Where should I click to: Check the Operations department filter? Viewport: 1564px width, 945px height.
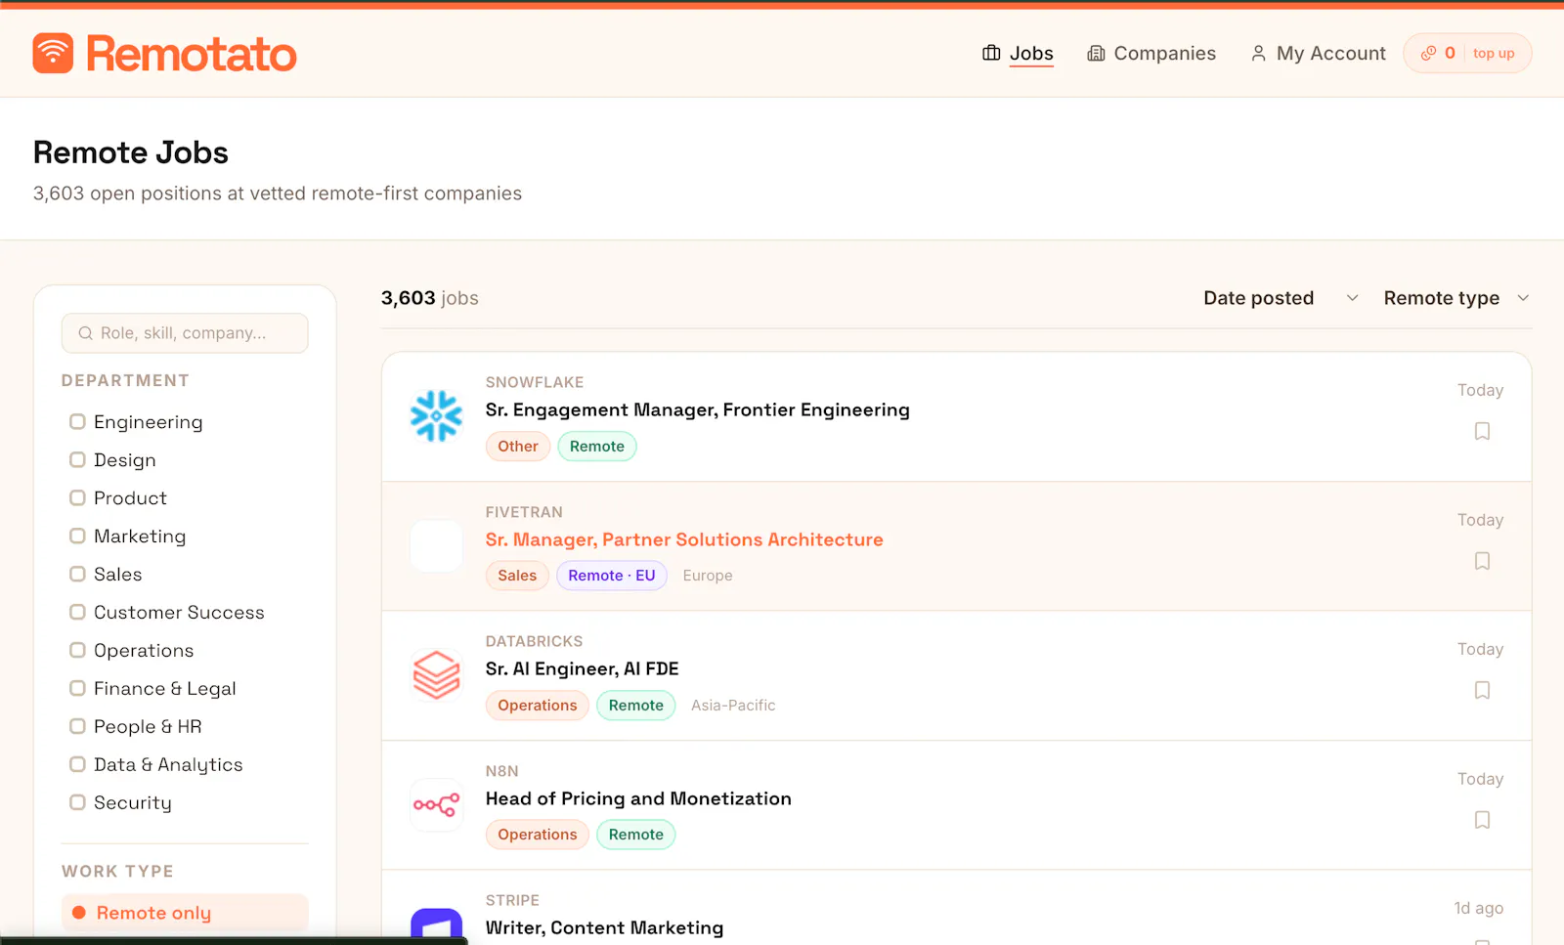(x=77, y=650)
